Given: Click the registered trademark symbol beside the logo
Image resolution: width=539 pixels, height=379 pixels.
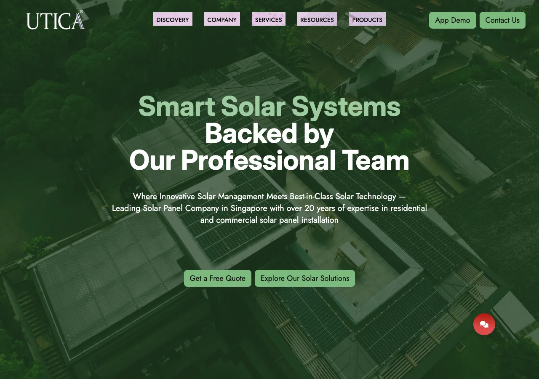Looking at the screenshot, I should (82, 12).
